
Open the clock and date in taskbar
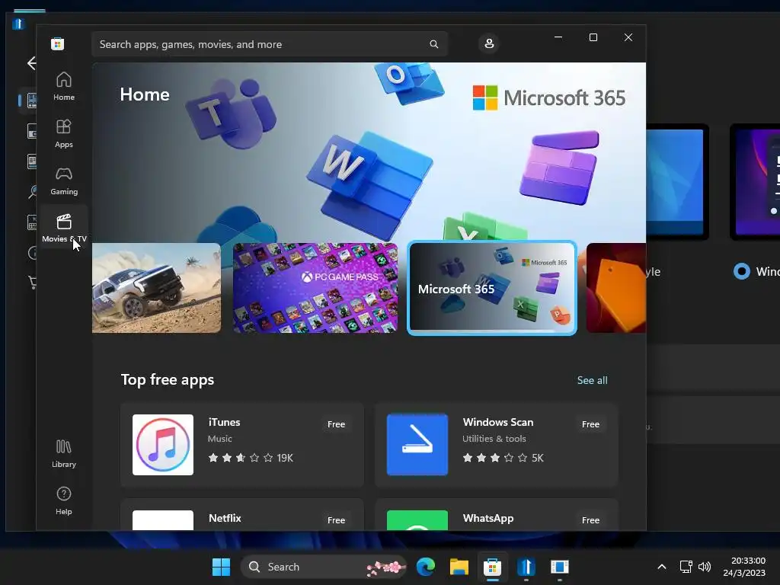point(744,567)
